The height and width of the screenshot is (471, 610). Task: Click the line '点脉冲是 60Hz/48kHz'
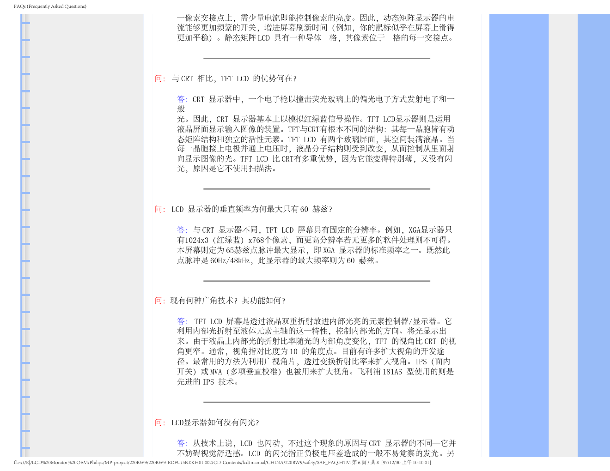[x=279, y=260]
